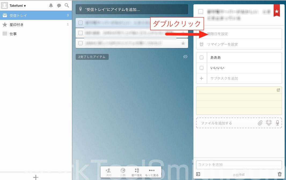Click the 公開 publish button
This screenshot has width=286, height=180.
[x=123, y=172]
